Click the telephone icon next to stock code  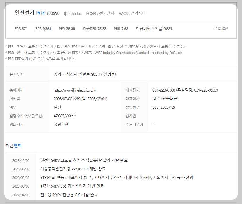pyautogui.click(x=43, y=13)
